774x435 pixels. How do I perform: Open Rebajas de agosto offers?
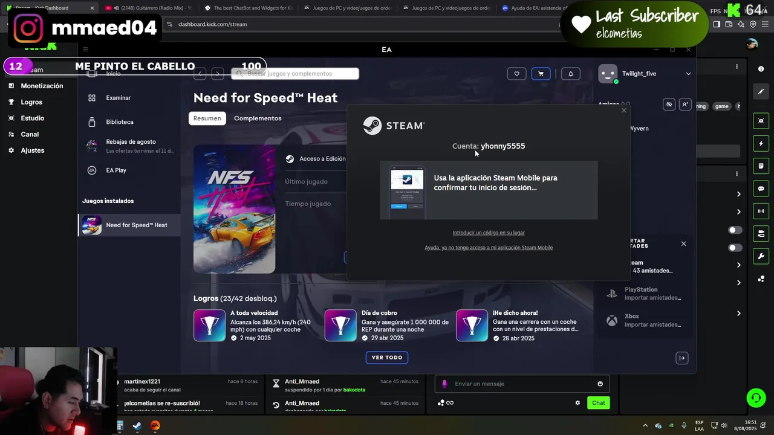[129, 146]
